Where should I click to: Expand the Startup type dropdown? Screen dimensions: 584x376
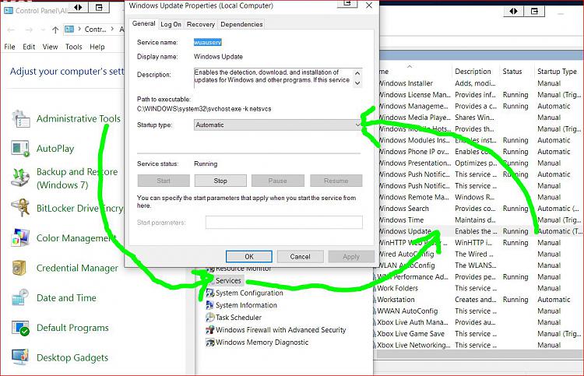(x=357, y=125)
